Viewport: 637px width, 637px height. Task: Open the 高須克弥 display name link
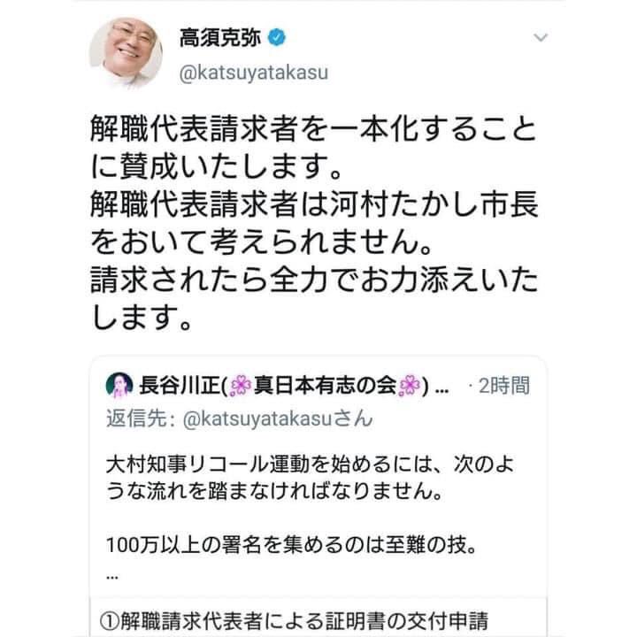pyautogui.click(x=219, y=38)
